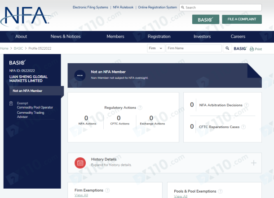
Task: Click the three-dots Not an NFA Member icon
Action: pos(80,75)
